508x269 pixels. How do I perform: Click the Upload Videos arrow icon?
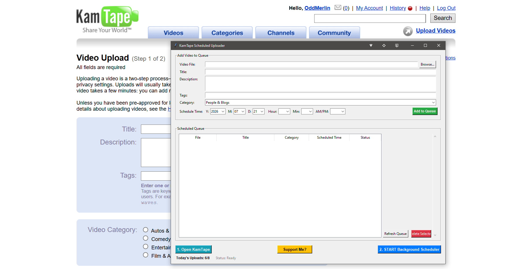point(408,31)
